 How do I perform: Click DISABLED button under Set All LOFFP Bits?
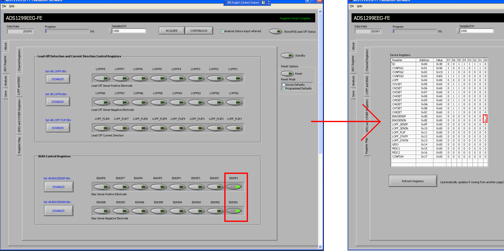(58, 79)
